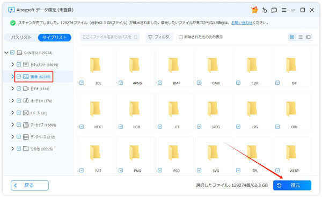Select Eメール (36) category

[x=39, y=113]
